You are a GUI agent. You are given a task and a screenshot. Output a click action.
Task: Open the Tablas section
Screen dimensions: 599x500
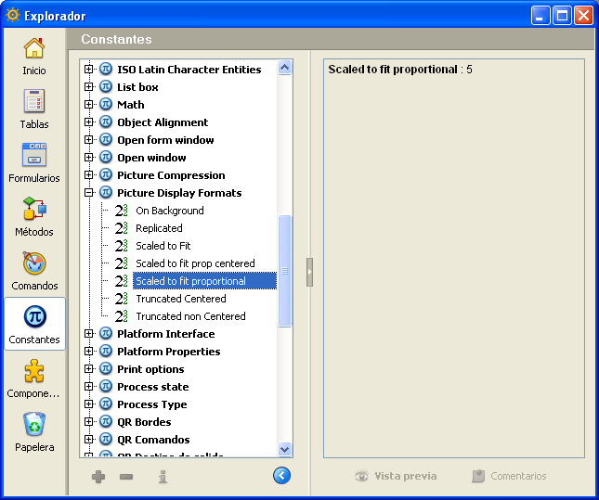click(x=33, y=109)
